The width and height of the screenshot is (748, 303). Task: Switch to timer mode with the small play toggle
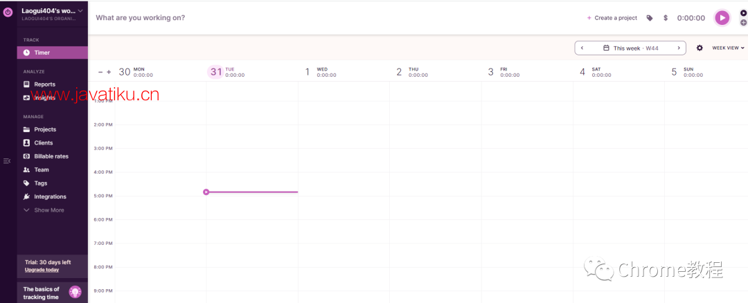743,13
